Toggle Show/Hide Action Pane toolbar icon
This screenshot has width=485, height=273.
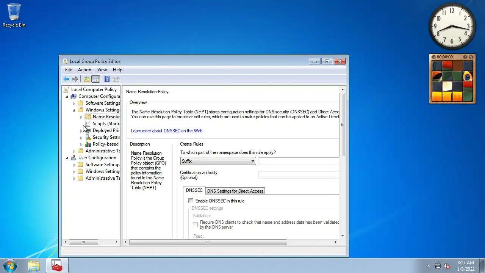click(116, 79)
